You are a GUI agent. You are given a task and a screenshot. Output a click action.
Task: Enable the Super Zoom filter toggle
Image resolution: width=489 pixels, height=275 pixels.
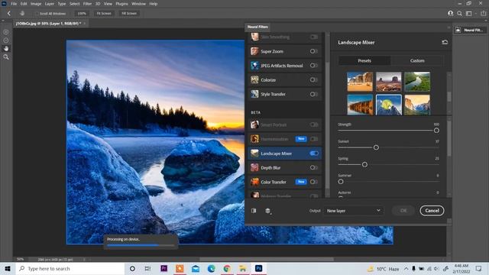(x=314, y=51)
